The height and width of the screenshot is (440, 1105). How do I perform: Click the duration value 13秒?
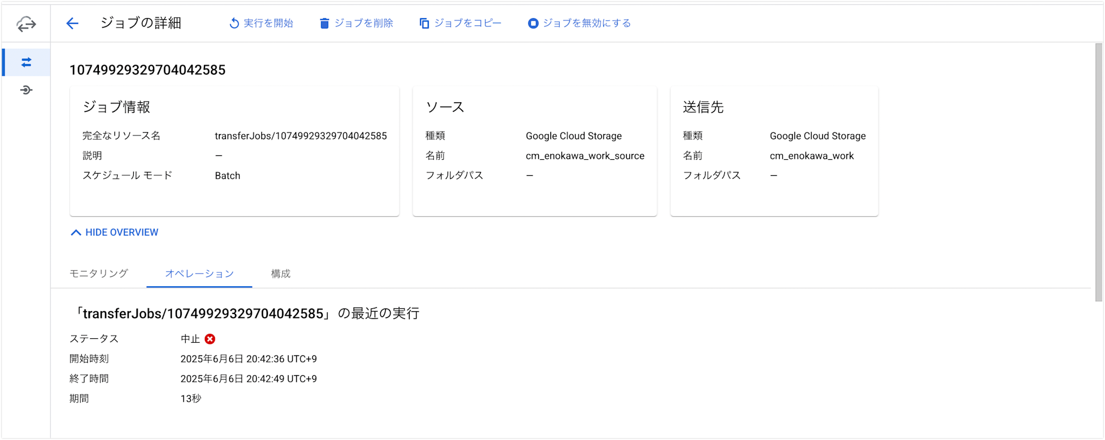click(x=191, y=399)
